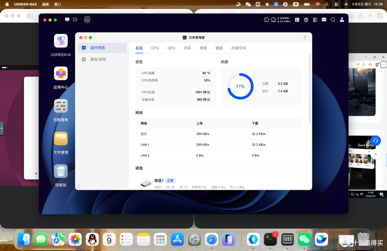Switch to the 总览 tab
This screenshot has width=387, height=251.
(139, 48)
